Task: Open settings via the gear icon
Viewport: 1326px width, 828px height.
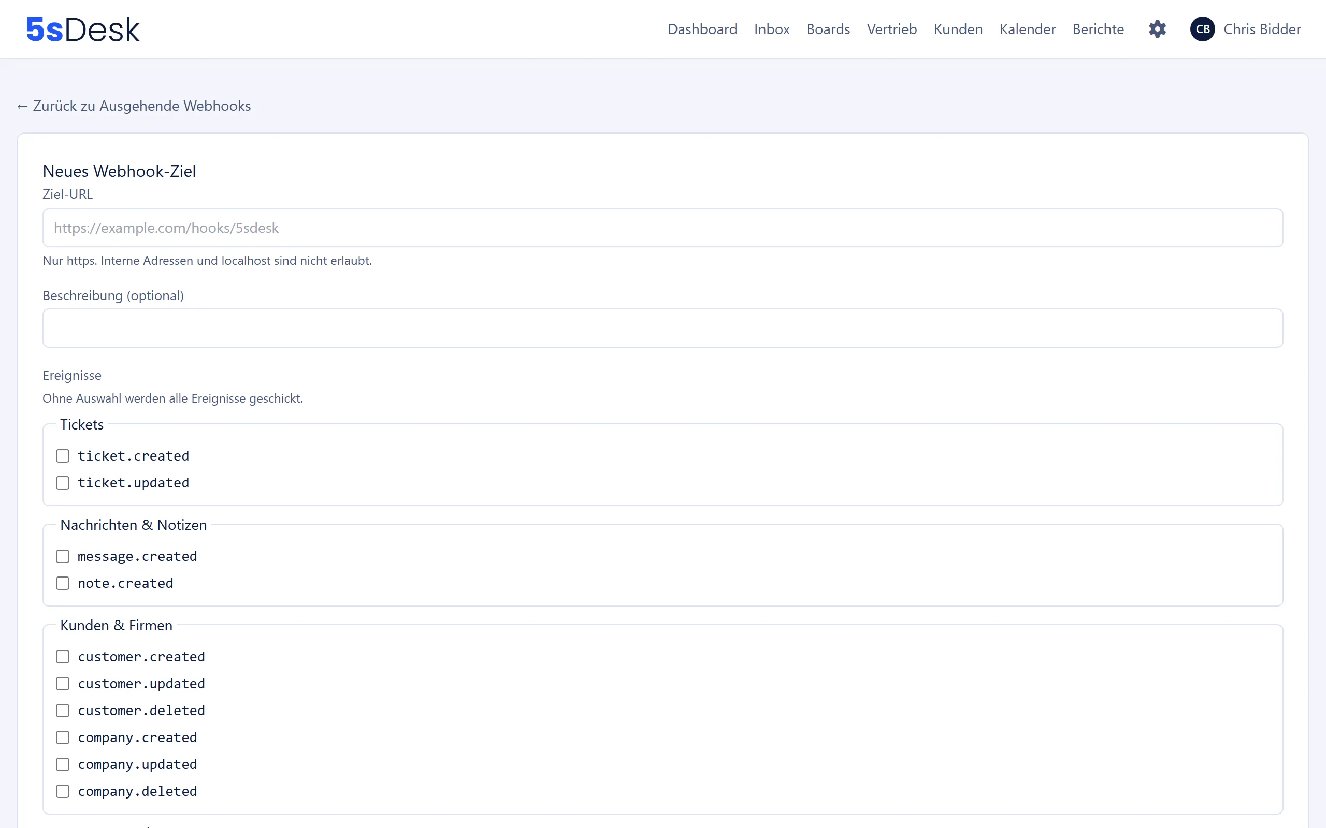Action: (1157, 29)
